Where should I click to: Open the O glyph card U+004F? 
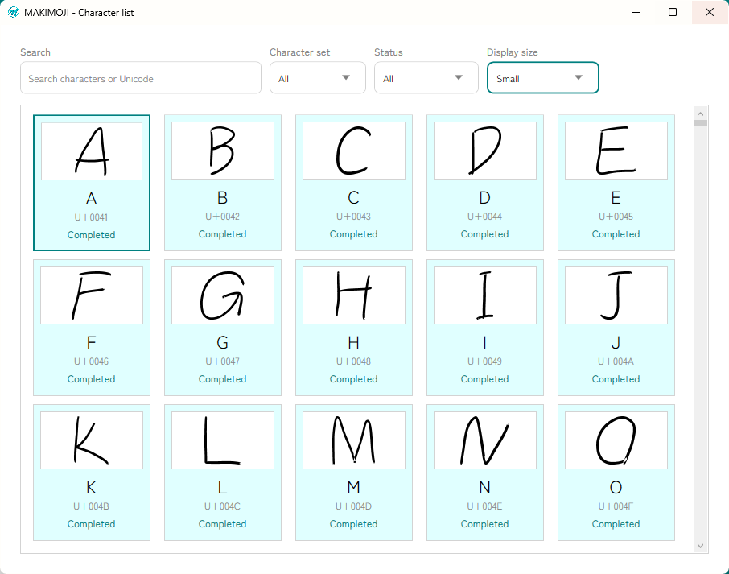616,473
